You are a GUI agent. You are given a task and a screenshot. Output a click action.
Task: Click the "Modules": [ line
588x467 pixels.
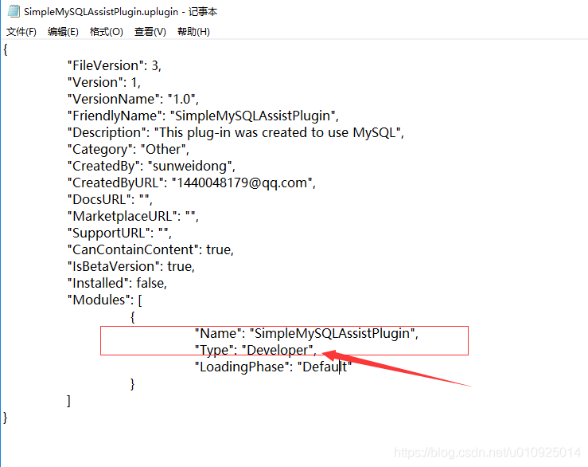(x=104, y=300)
